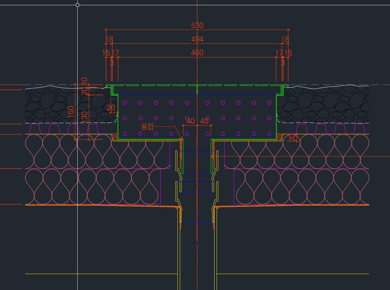Select the left 40 dimension near centerline
This screenshot has height=290, width=390.
190,121
